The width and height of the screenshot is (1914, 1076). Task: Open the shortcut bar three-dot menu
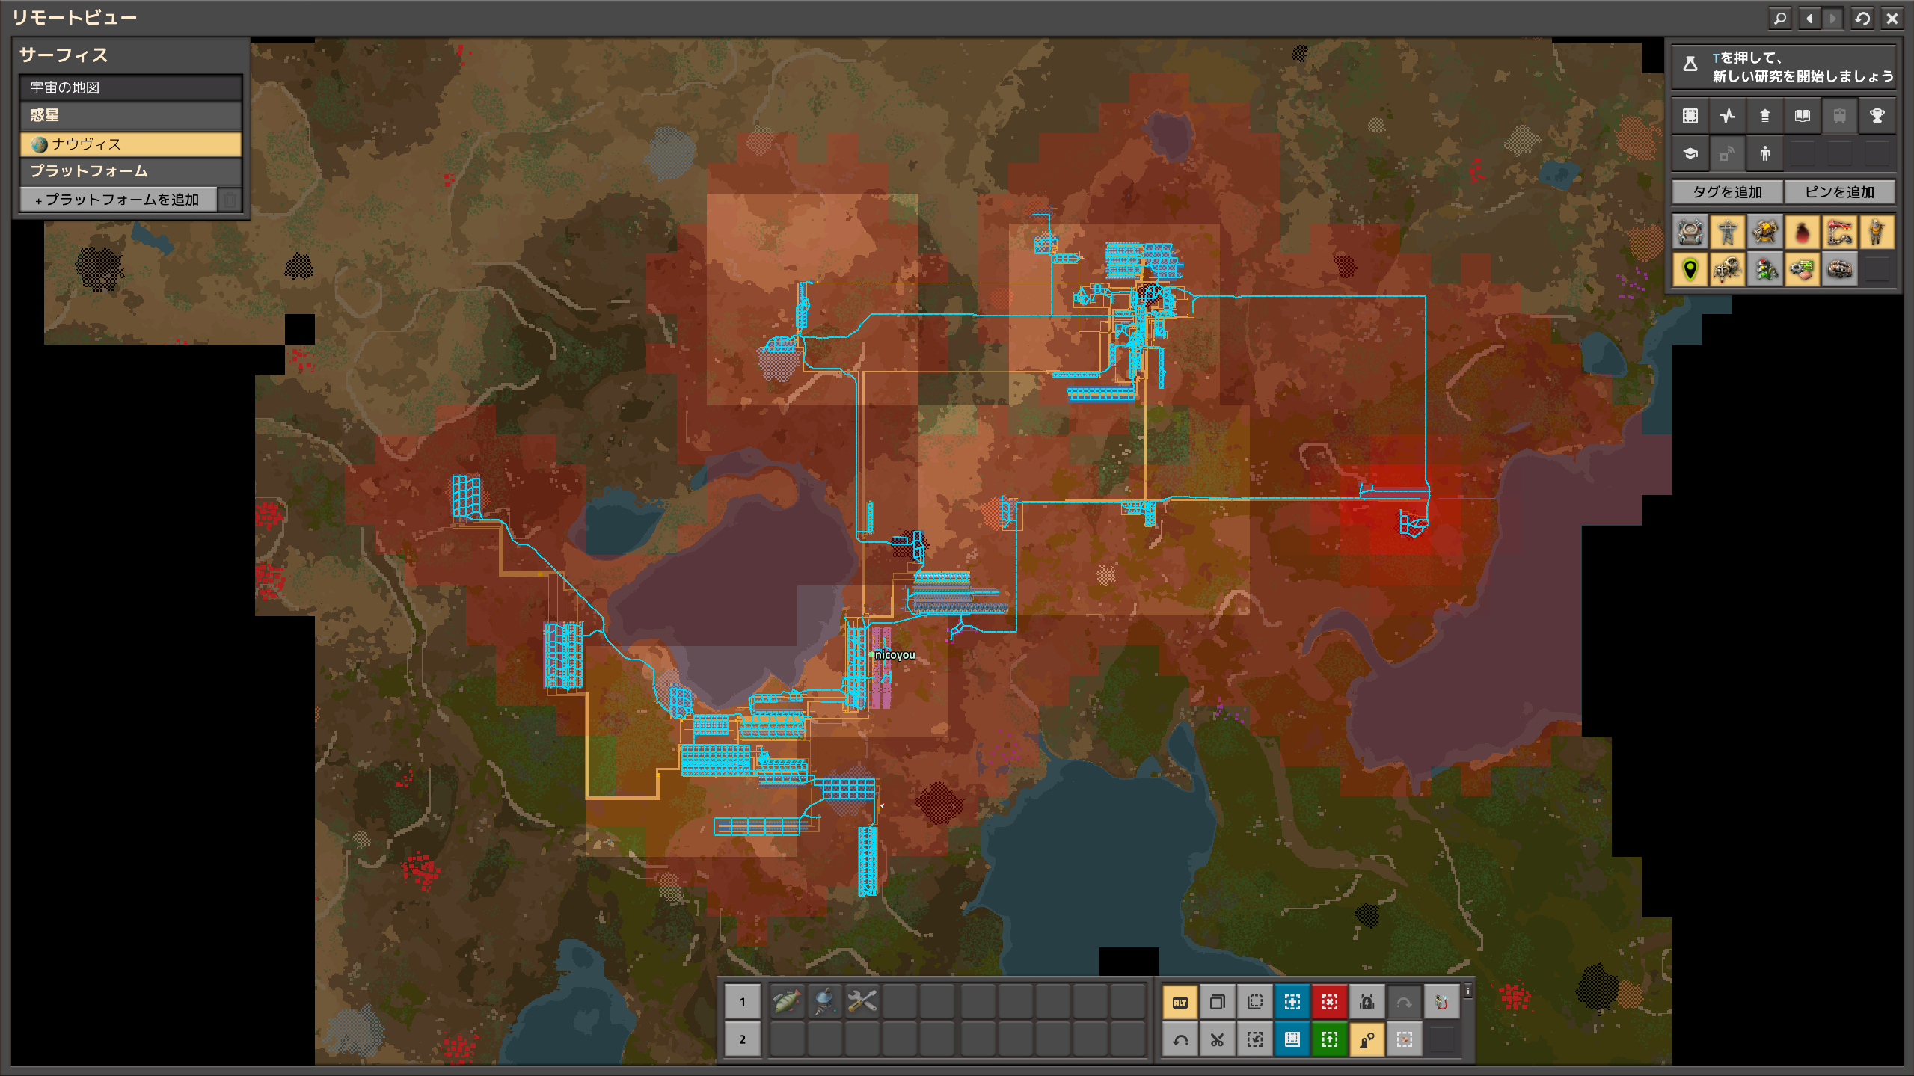(1468, 992)
